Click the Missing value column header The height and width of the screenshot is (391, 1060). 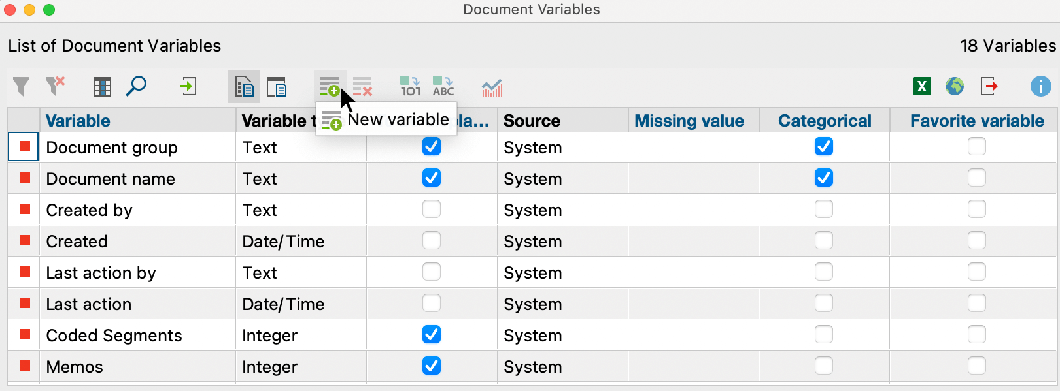coord(689,121)
